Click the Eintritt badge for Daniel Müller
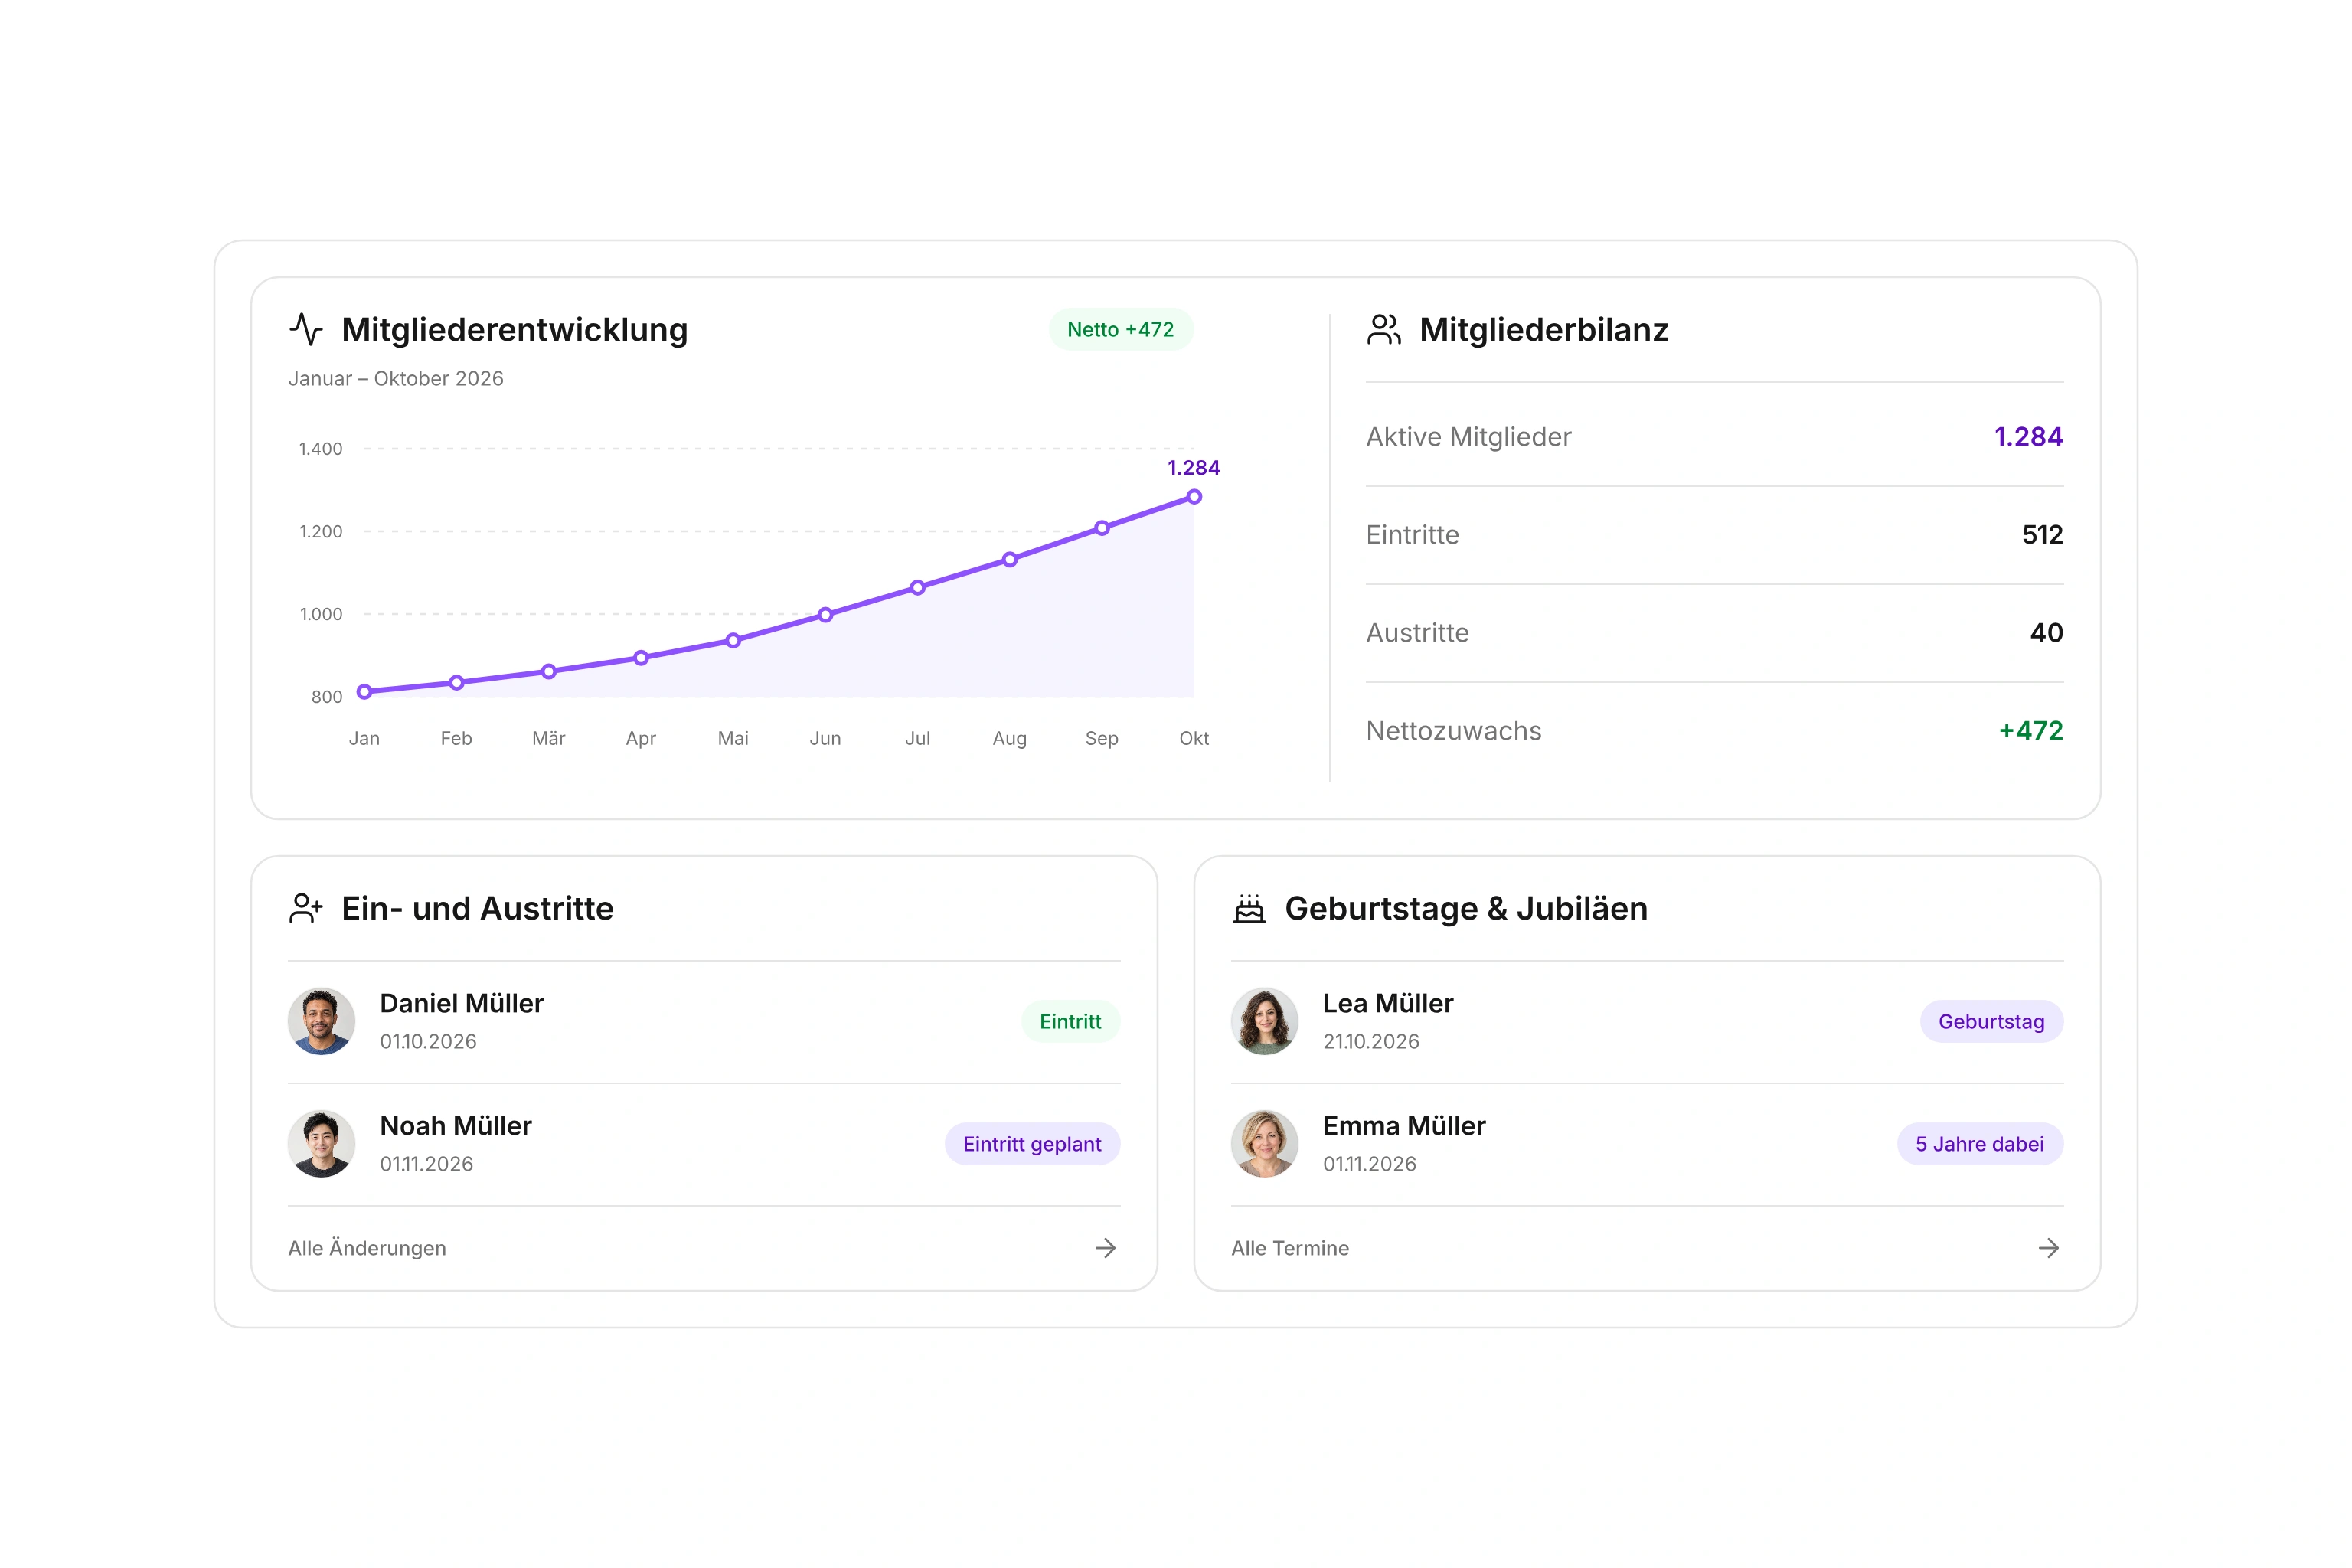 pos(1070,1021)
